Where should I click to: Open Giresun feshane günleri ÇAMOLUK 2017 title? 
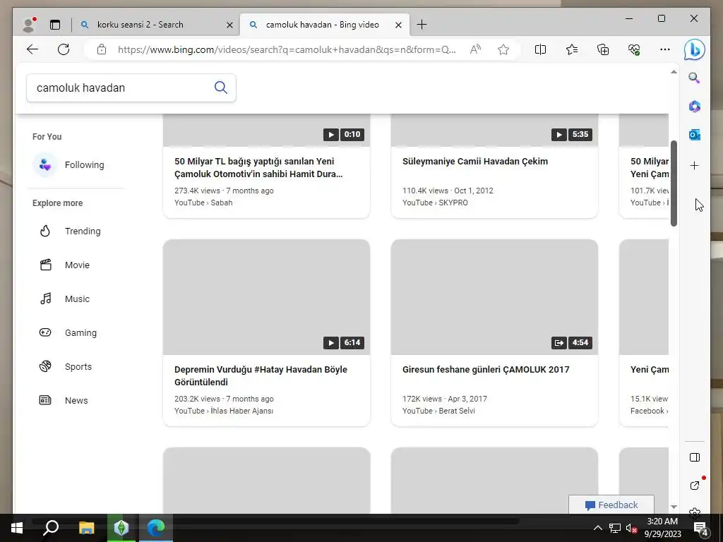(486, 369)
